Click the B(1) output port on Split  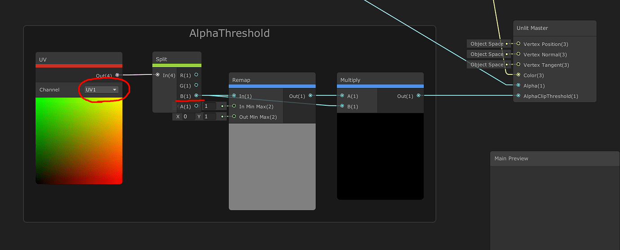click(x=196, y=95)
